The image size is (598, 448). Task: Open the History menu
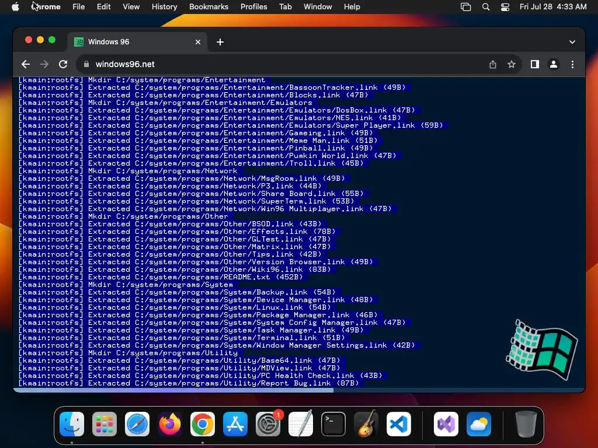tap(164, 7)
